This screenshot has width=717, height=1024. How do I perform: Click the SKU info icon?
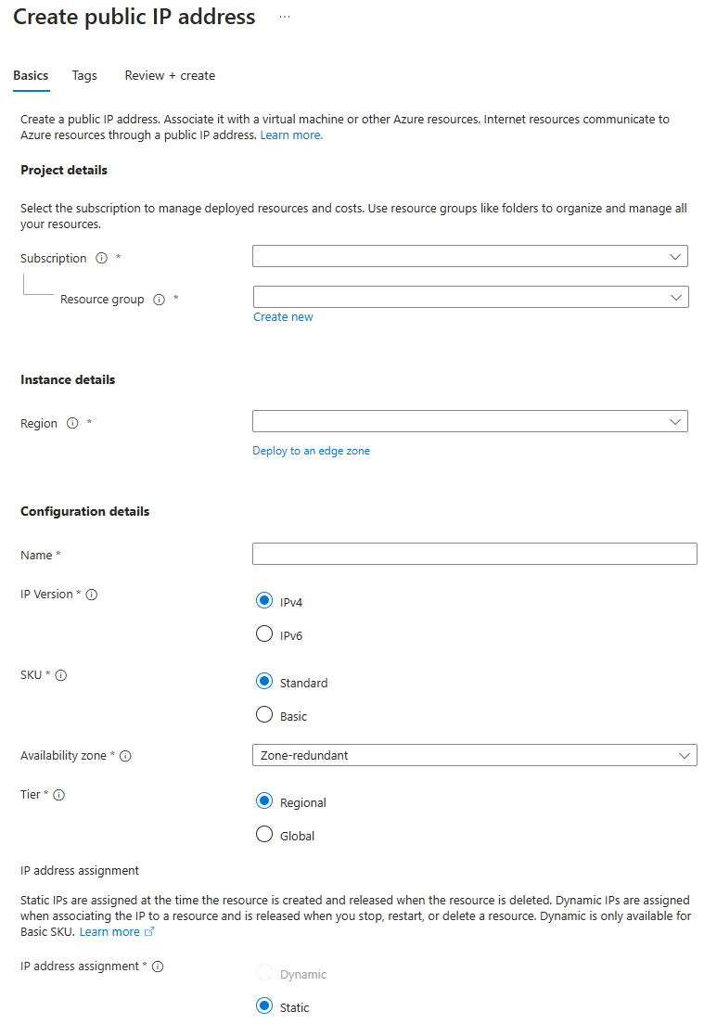(59, 674)
